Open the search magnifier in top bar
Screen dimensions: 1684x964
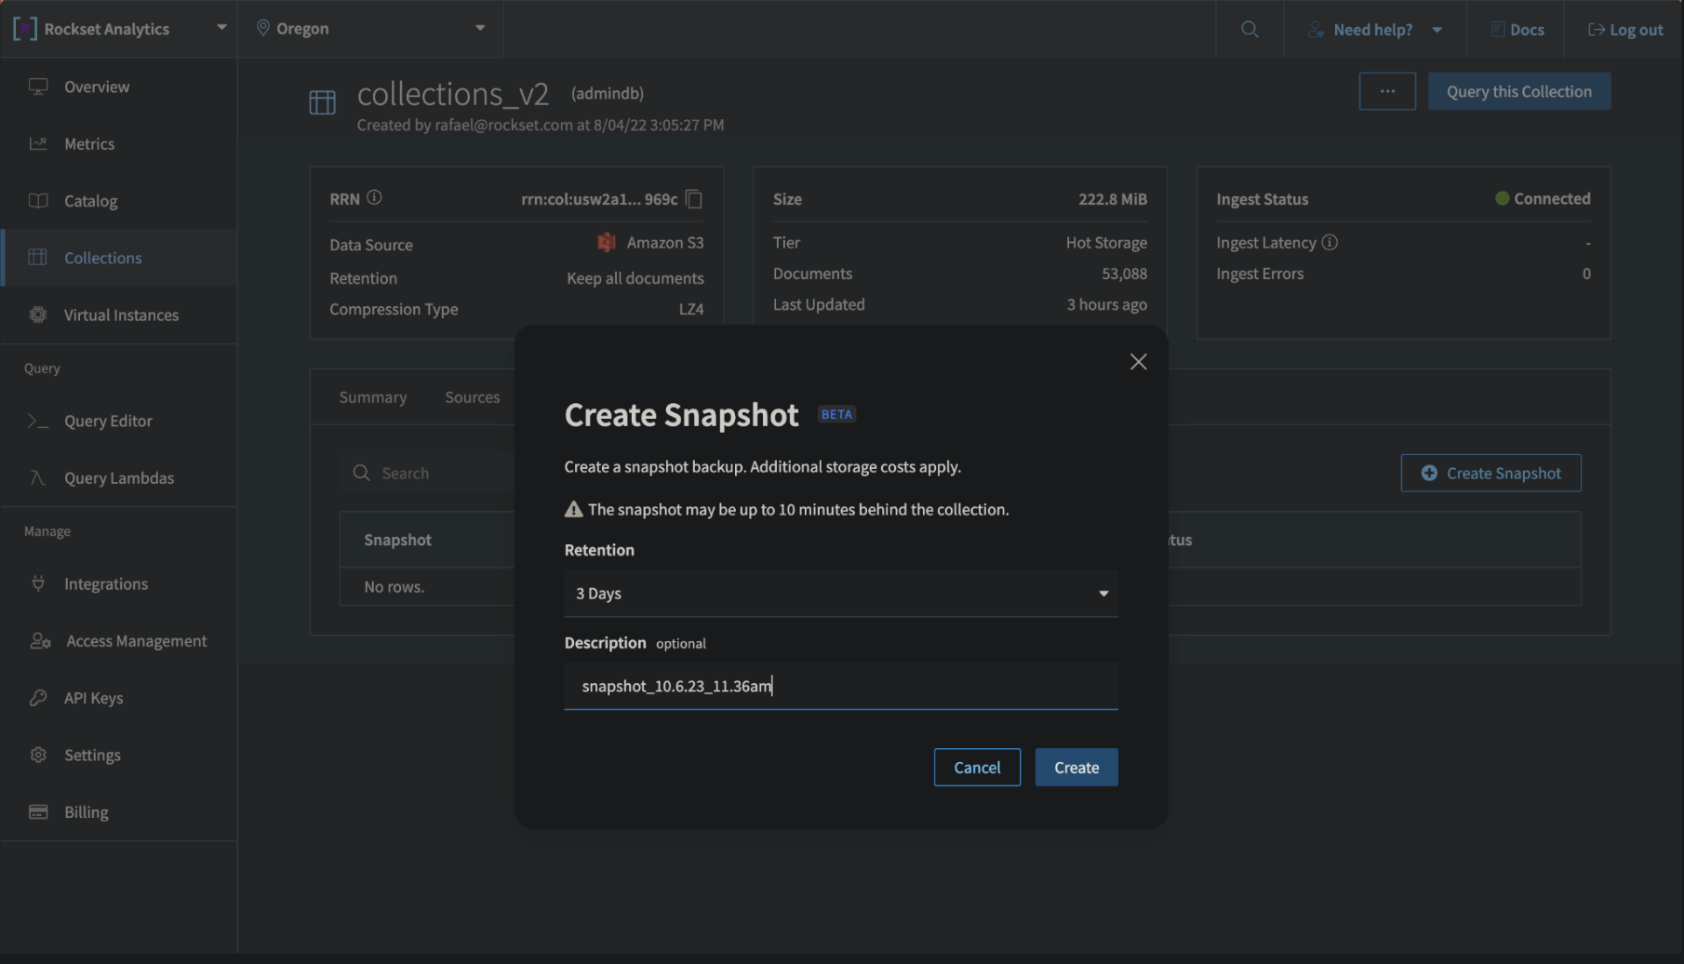1250,30
